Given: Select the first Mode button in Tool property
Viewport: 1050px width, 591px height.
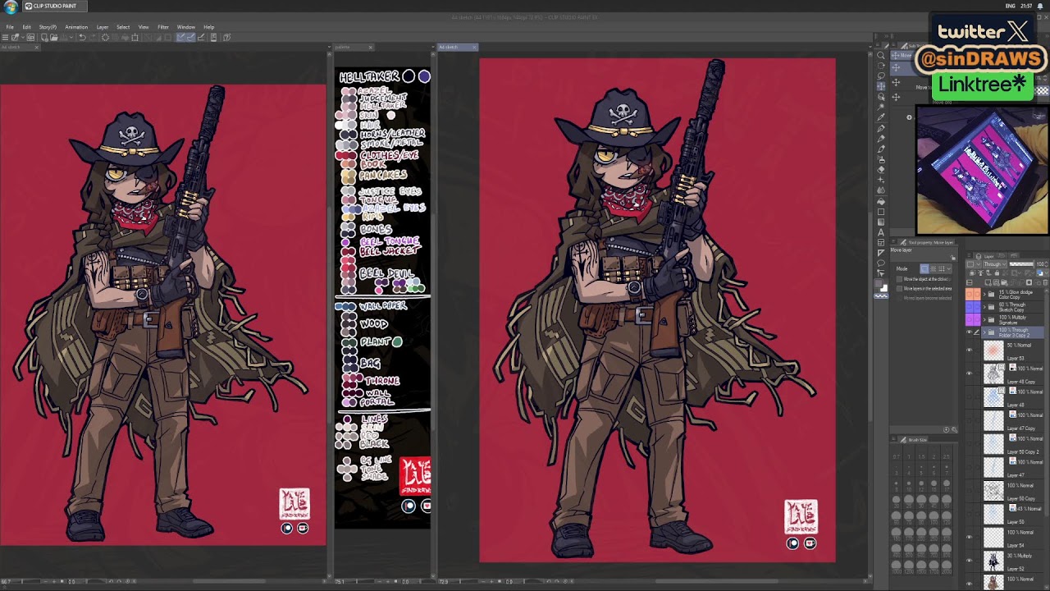Looking at the screenshot, I should tap(924, 269).
